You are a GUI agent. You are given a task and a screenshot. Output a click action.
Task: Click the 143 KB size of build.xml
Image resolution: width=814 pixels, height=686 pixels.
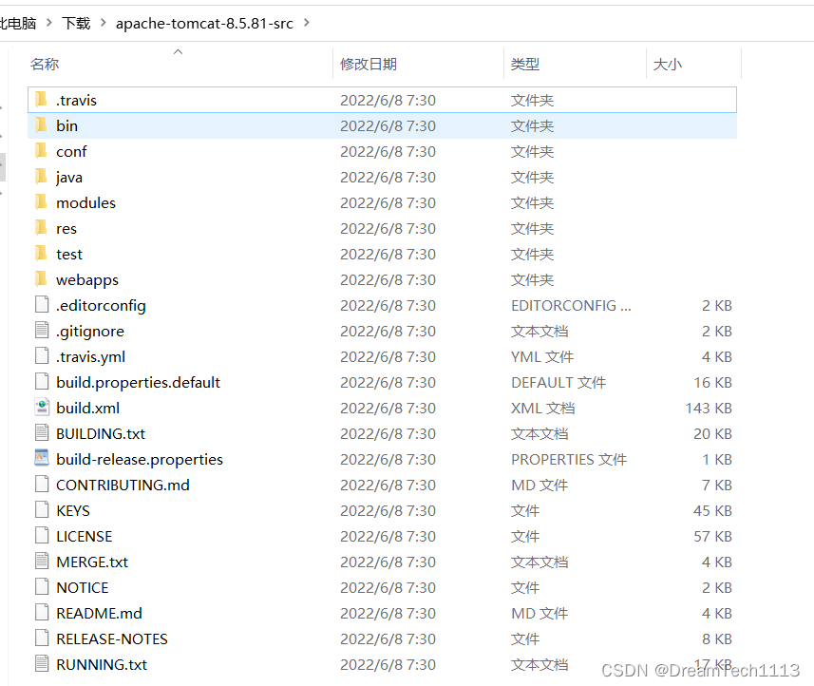click(x=709, y=409)
